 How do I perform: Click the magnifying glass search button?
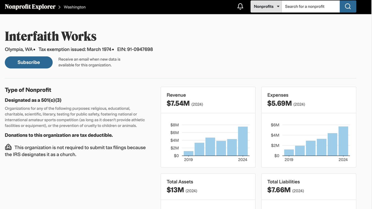[348, 7]
